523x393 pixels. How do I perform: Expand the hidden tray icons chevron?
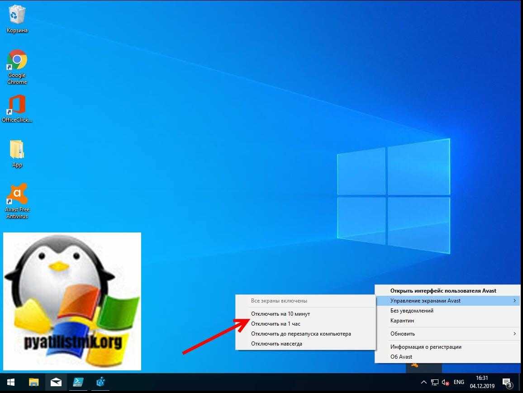(x=424, y=383)
